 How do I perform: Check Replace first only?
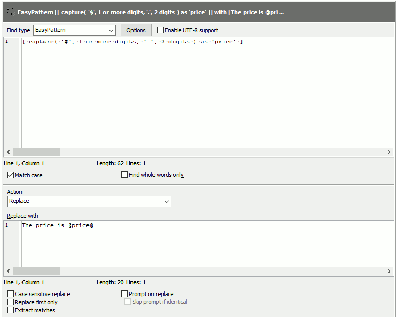11,302
